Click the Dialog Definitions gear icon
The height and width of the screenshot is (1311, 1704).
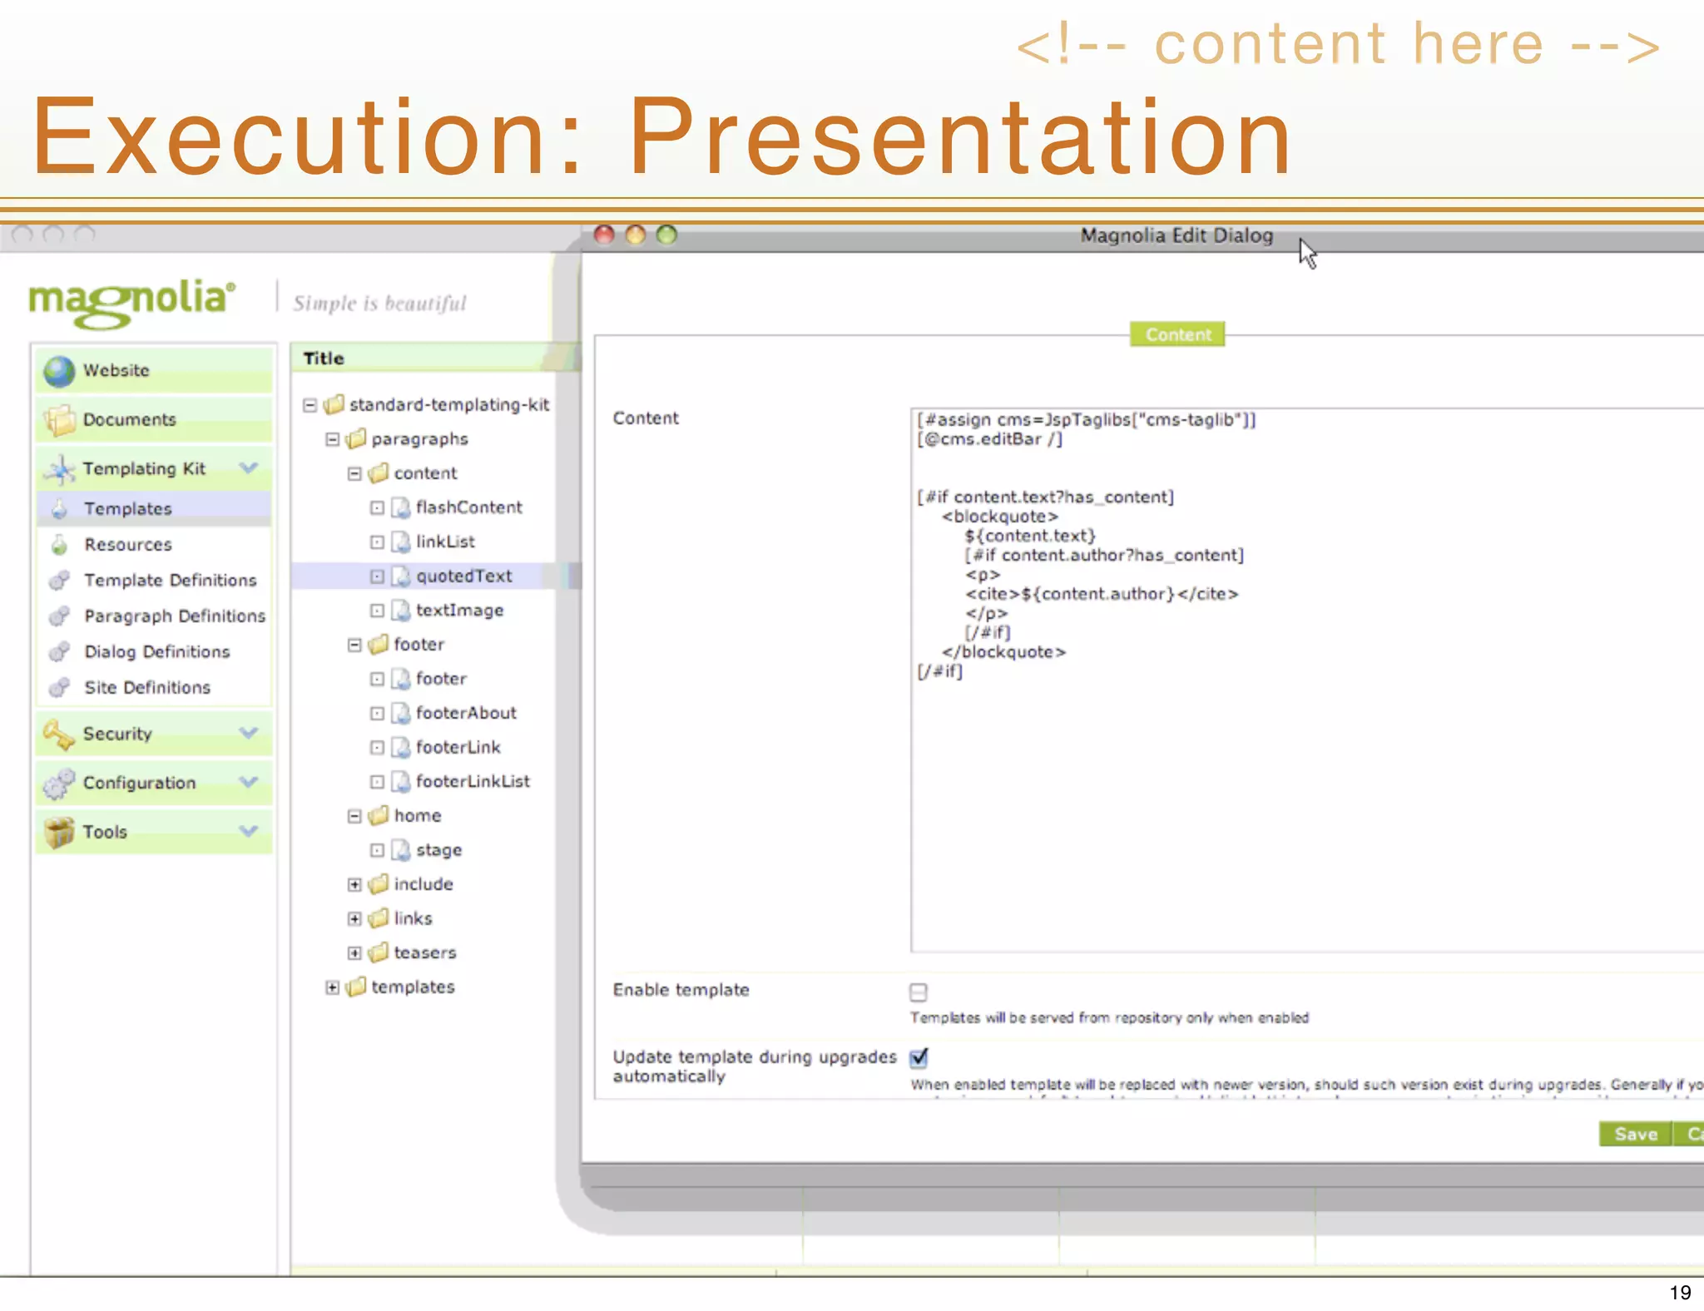[x=59, y=652]
